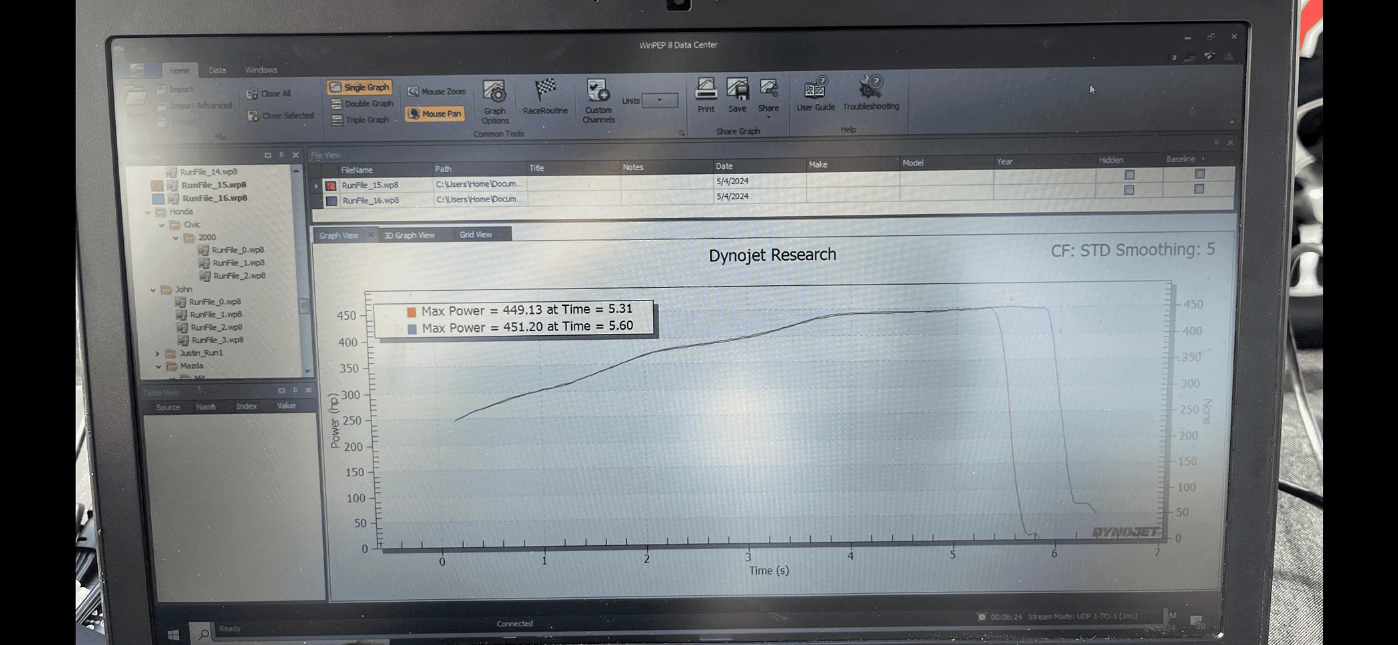
Task: Open Custom Channels
Action: (598, 100)
